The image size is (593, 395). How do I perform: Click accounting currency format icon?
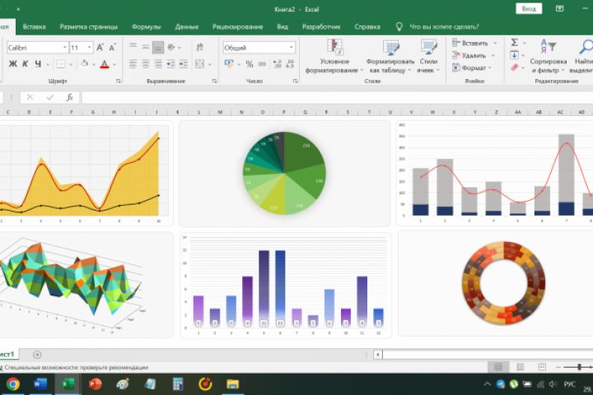pyautogui.click(x=229, y=63)
